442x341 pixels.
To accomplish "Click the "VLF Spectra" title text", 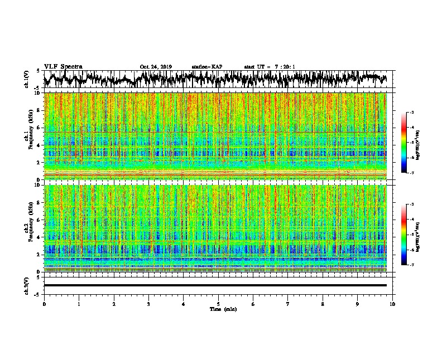I will pyautogui.click(x=63, y=66).
